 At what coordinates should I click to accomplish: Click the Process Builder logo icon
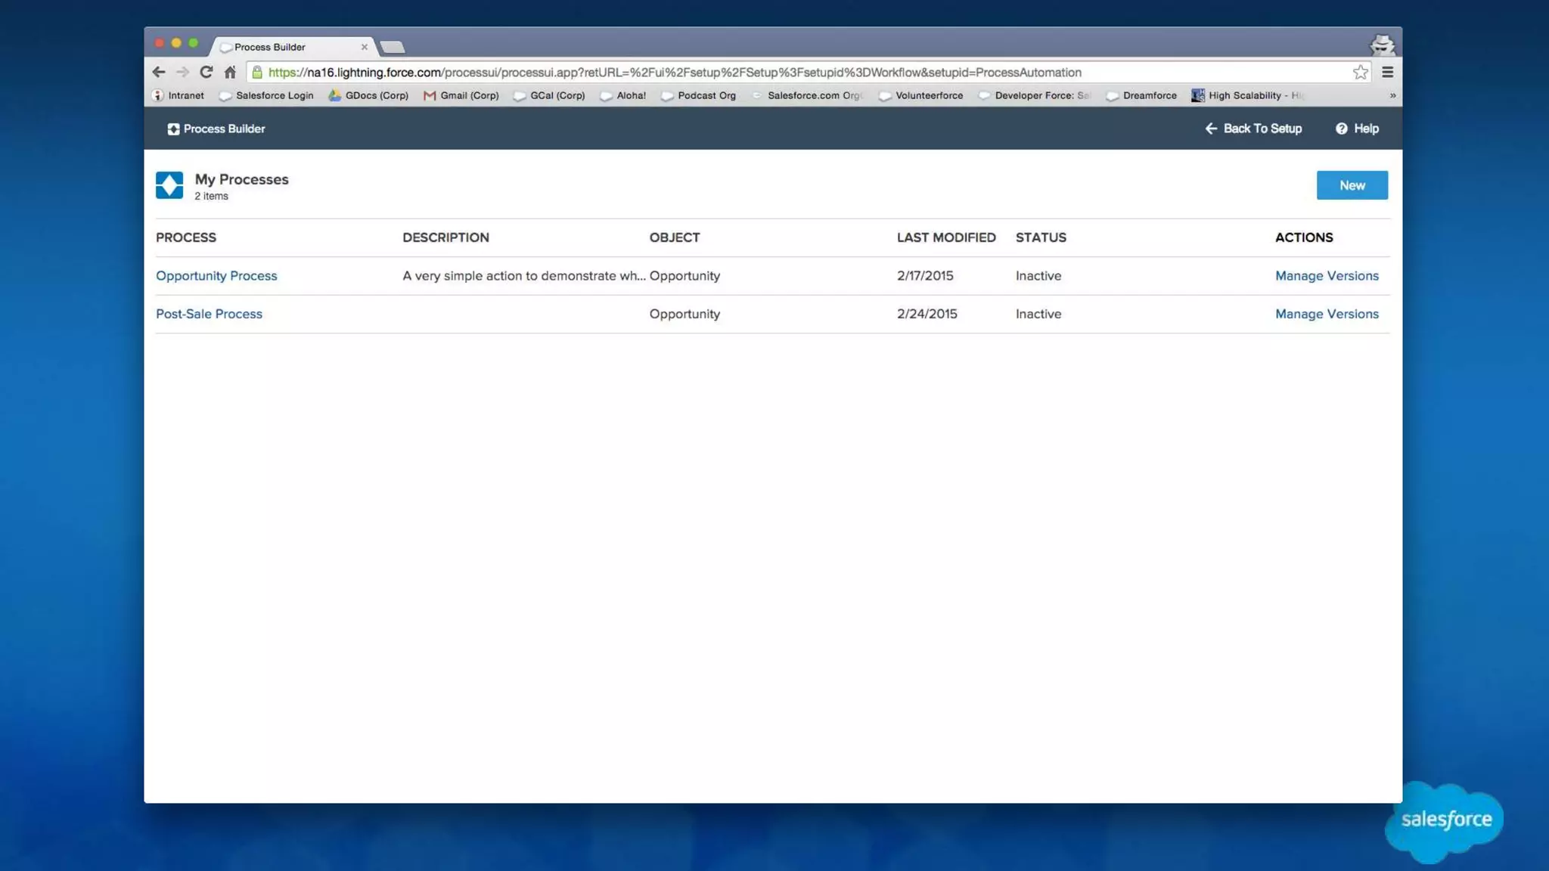173,129
